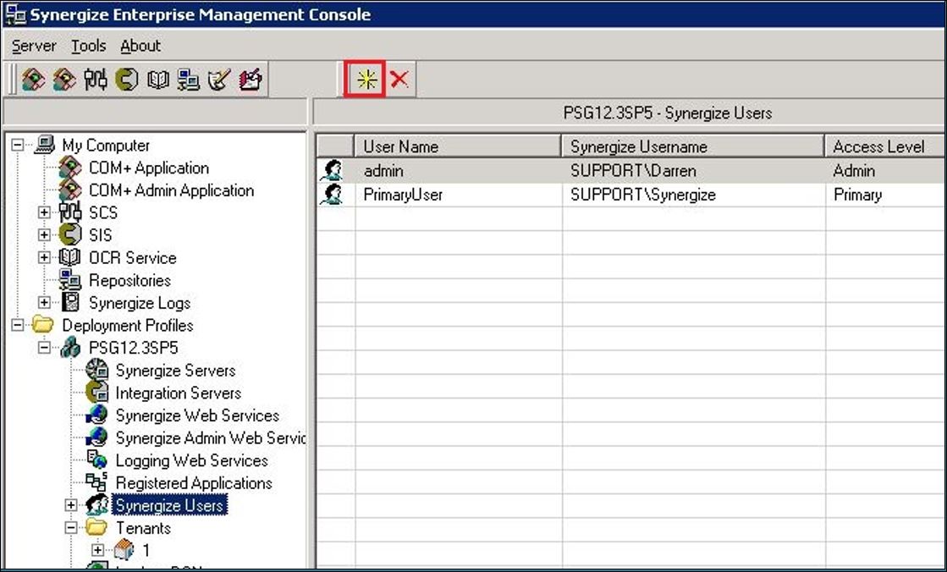Open Logging Web Services in the tree

pos(191,460)
